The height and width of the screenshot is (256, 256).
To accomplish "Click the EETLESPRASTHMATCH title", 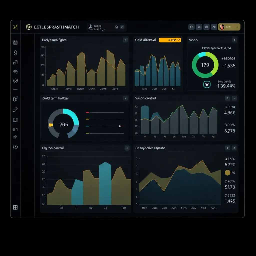I will [56, 27].
